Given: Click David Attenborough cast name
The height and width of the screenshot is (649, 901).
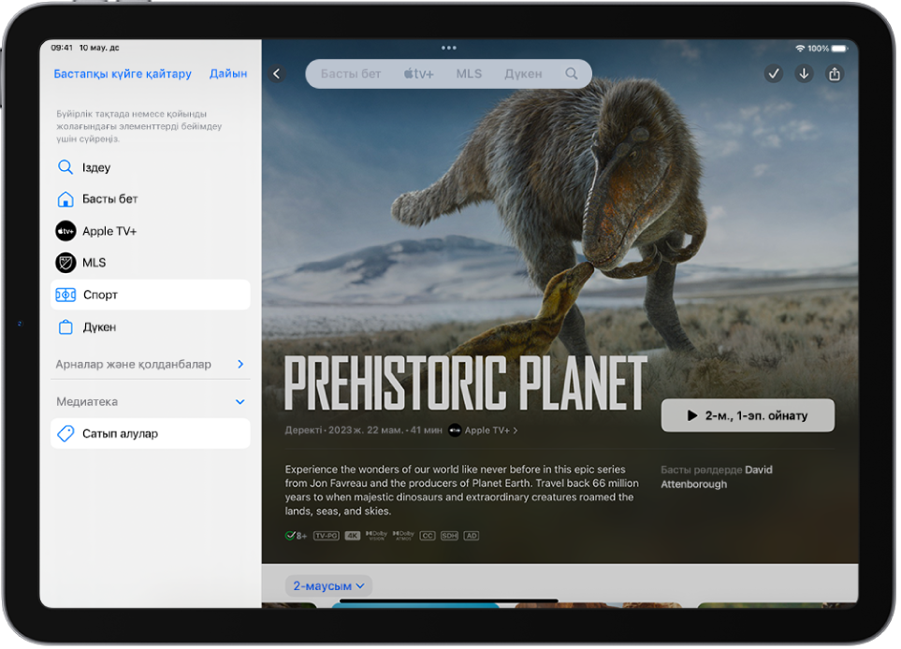Looking at the screenshot, I should pyautogui.click(x=717, y=477).
